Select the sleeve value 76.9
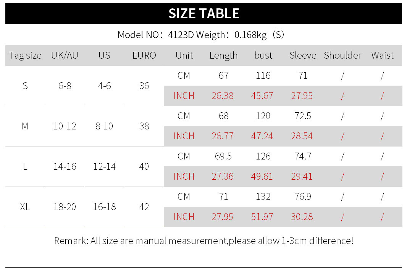 [303, 197]
